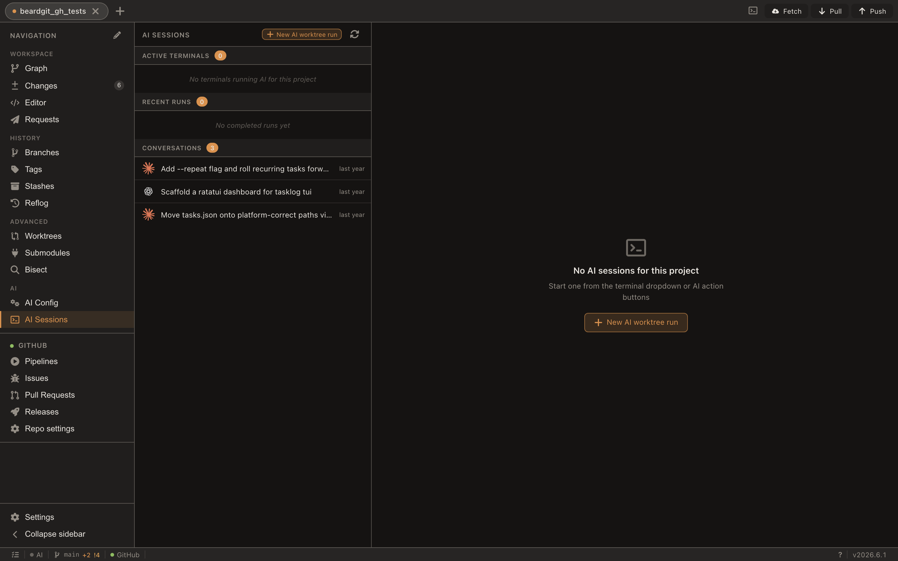The image size is (898, 561).
Task: Open the Editor view
Action: coord(67,103)
